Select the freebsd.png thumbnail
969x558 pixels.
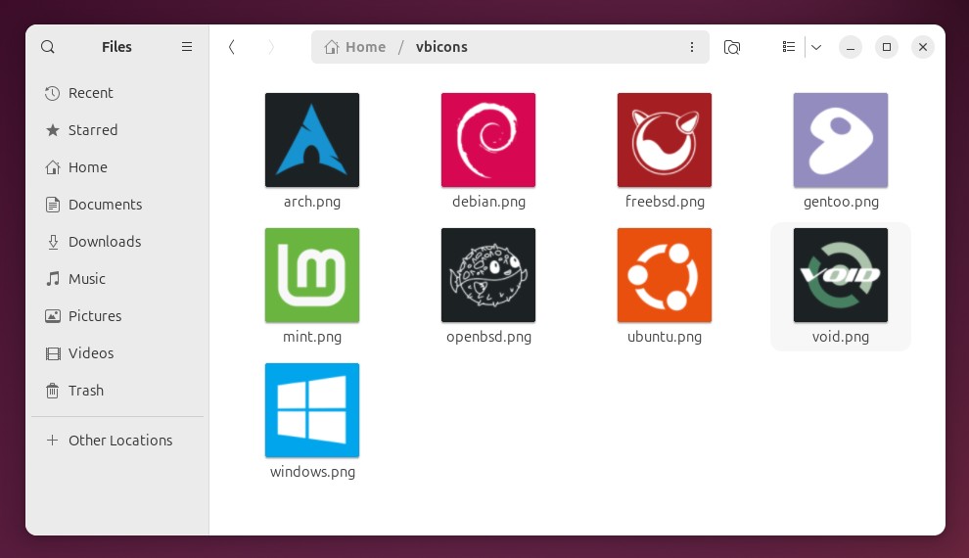665,140
